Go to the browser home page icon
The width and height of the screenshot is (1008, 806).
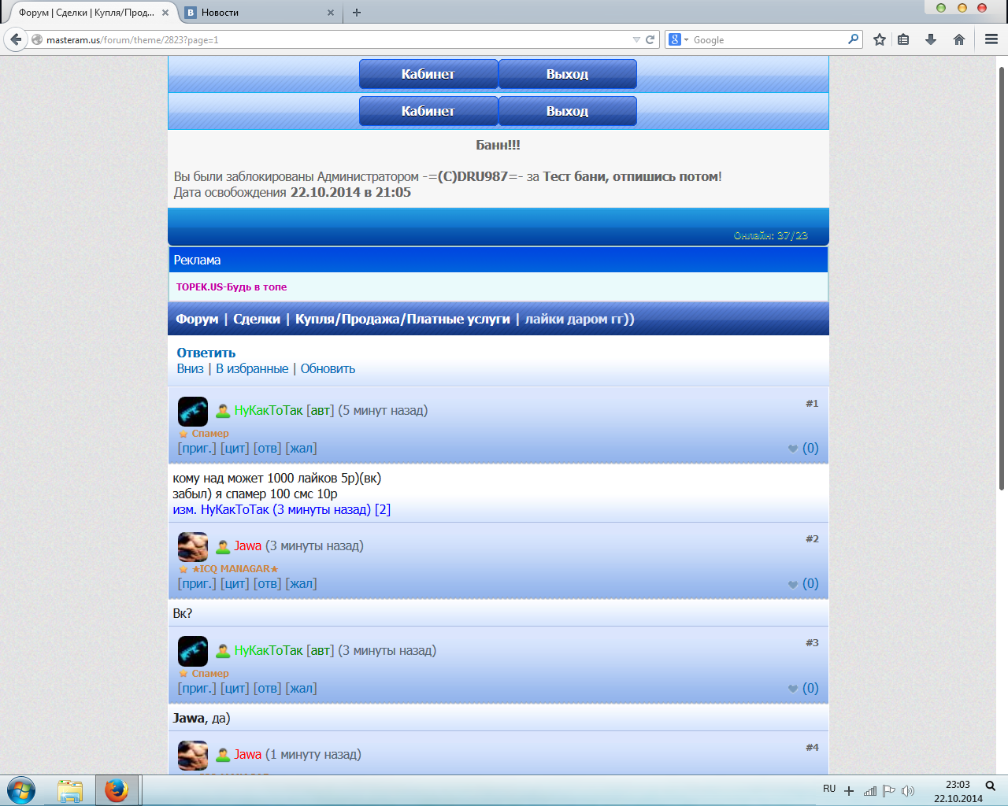pos(958,39)
